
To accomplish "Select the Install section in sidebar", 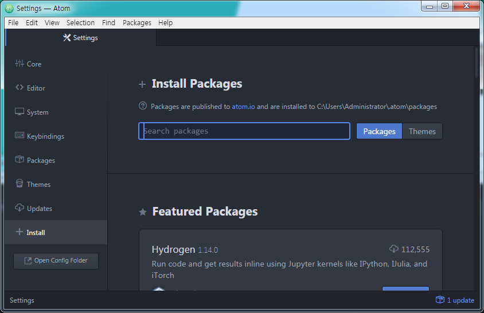I will point(56,232).
